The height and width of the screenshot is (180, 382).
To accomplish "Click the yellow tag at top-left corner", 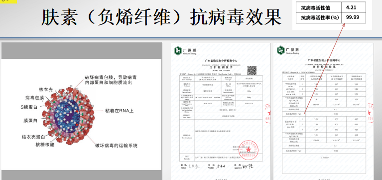I will 8,1.
